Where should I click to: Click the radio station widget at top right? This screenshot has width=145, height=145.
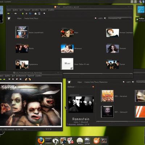(x=141, y=9)
